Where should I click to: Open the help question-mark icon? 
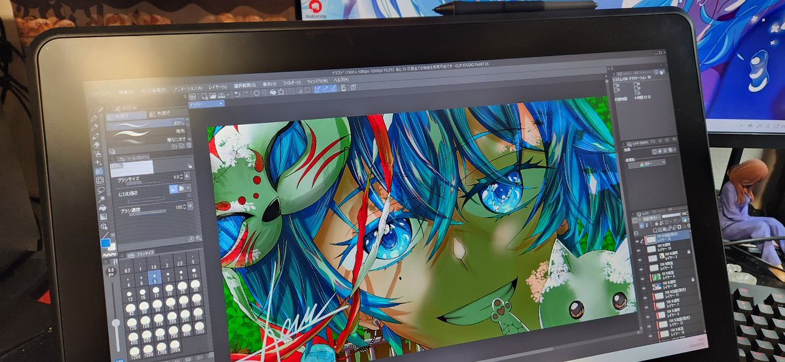354,87
